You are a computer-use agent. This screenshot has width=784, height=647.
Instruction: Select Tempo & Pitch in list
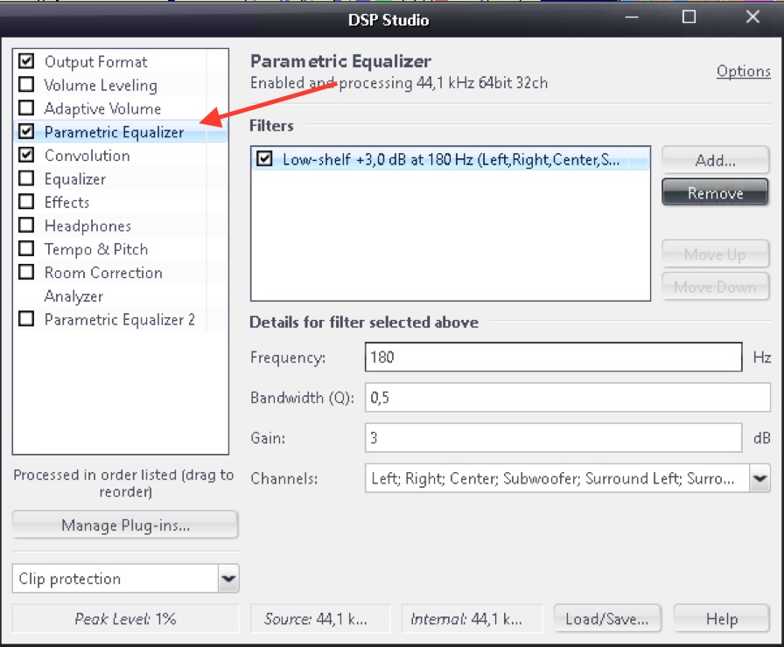coord(96,249)
